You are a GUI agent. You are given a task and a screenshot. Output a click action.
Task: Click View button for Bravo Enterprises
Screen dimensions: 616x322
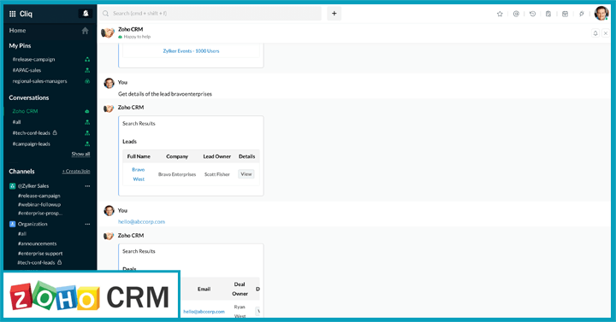point(246,174)
